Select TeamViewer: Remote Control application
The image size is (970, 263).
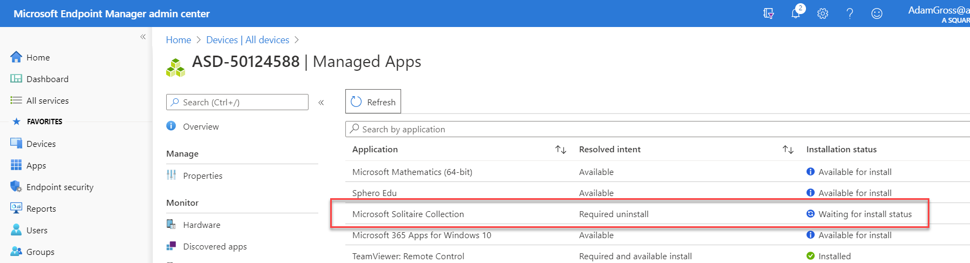[x=408, y=256]
